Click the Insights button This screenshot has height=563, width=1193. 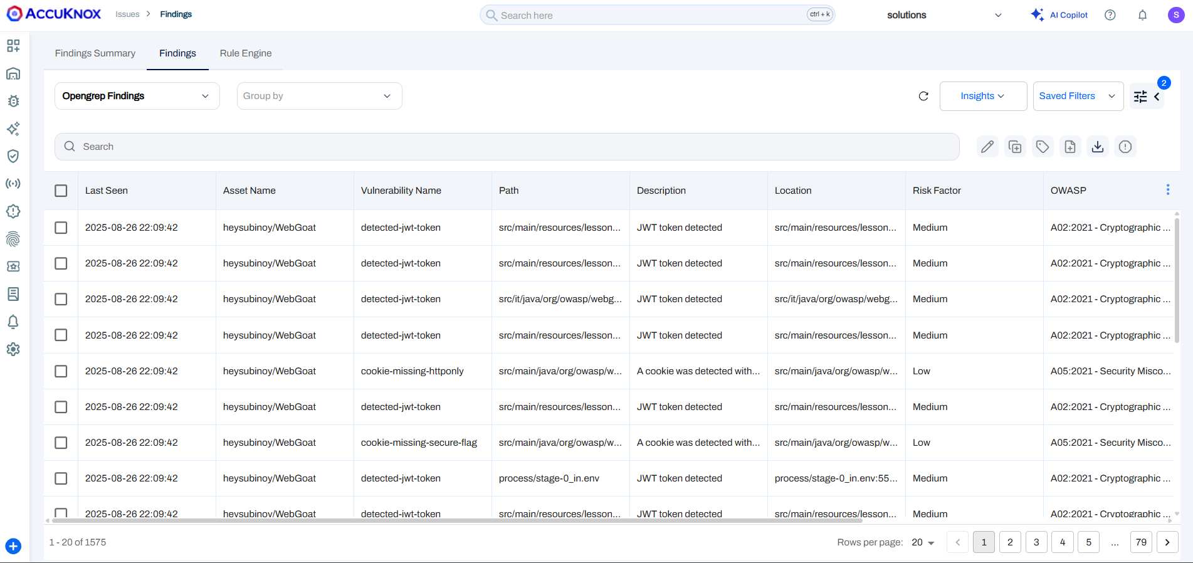click(x=982, y=96)
